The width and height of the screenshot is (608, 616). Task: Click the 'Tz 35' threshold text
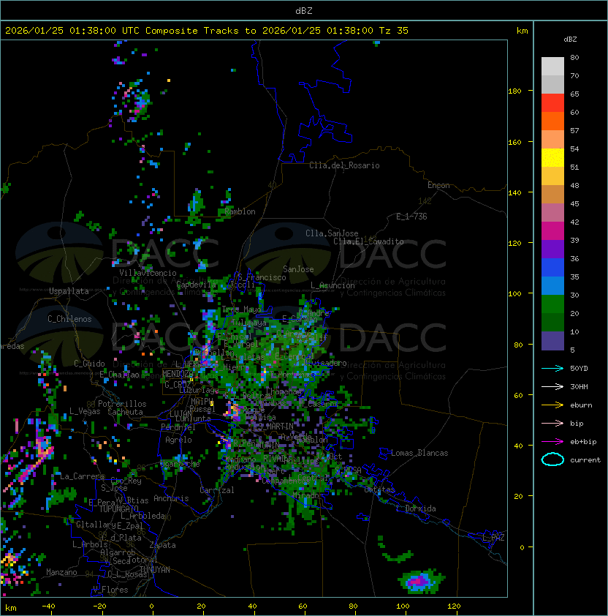click(394, 31)
